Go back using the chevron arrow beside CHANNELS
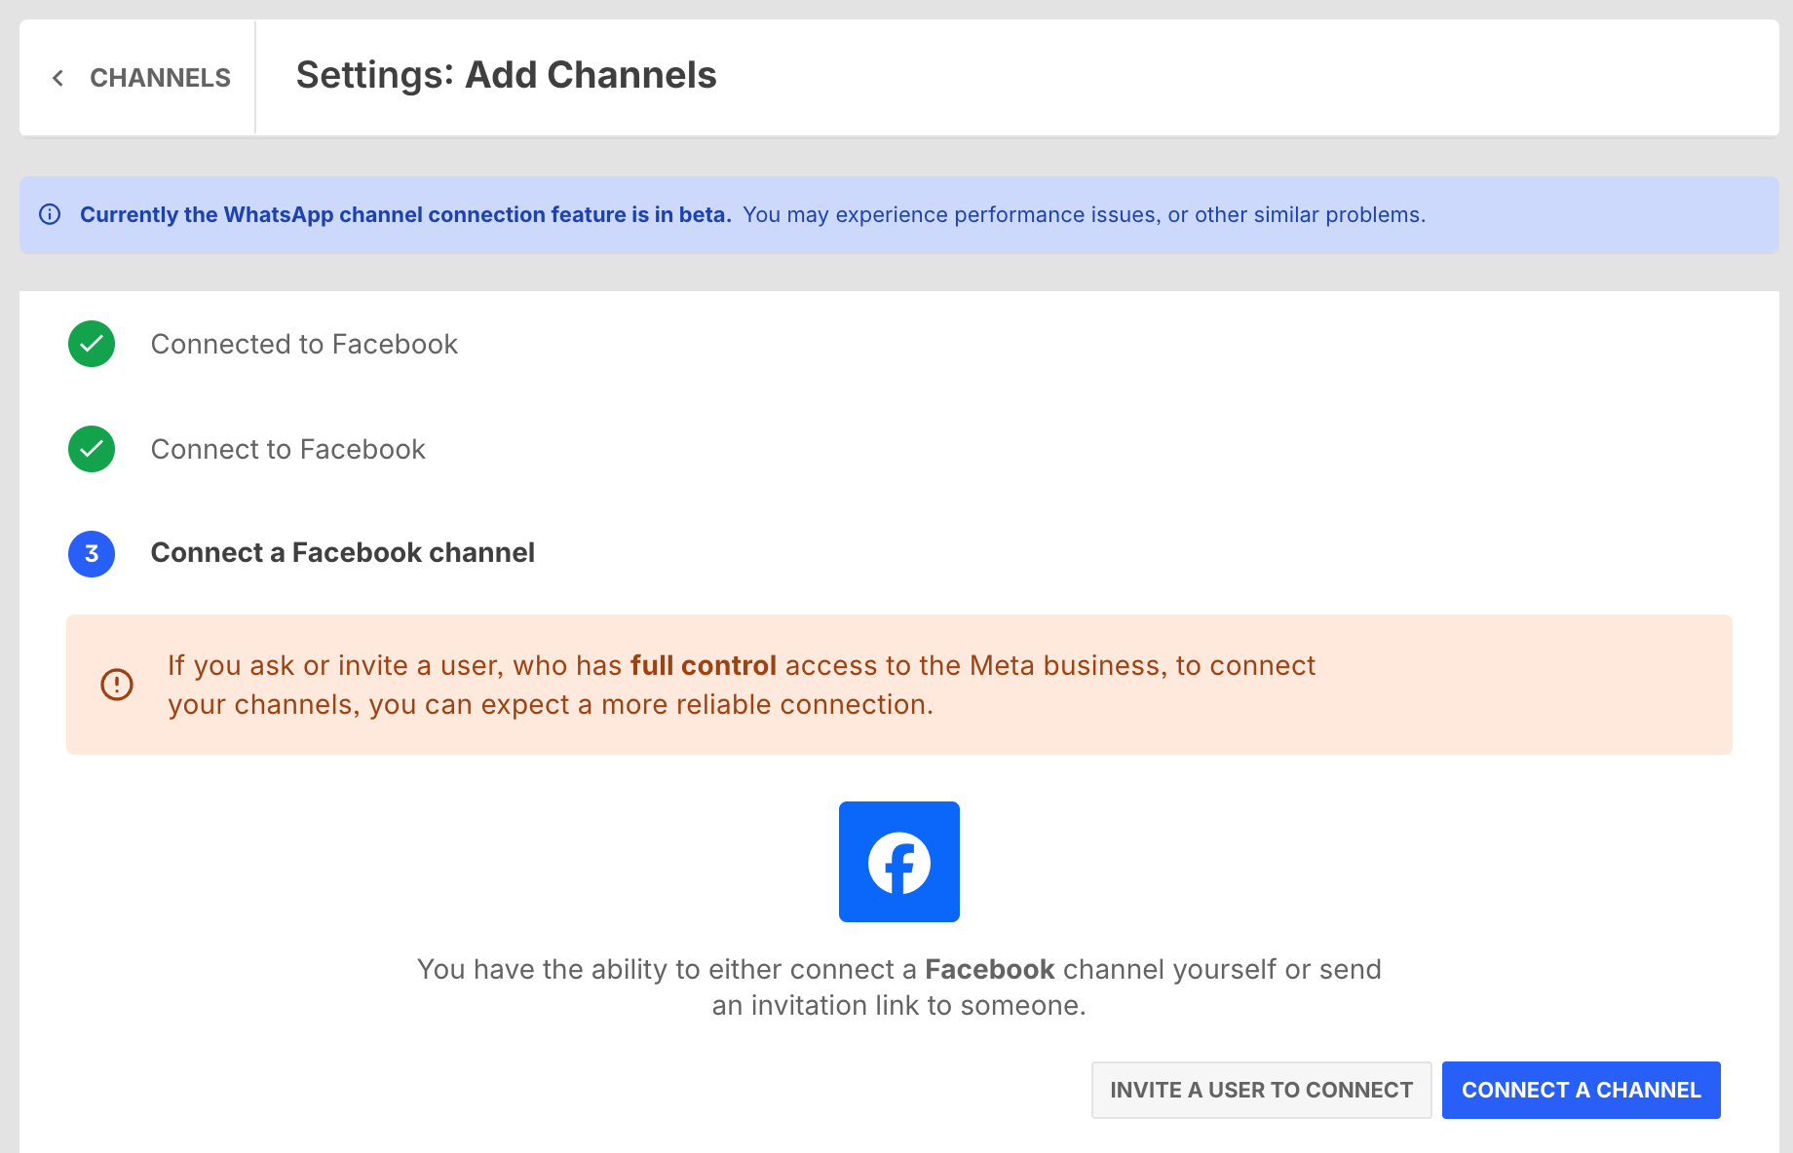Screen dimensions: 1793x1153 [58, 78]
